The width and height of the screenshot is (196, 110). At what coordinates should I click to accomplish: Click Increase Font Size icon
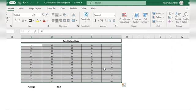(x=43, y=15)
